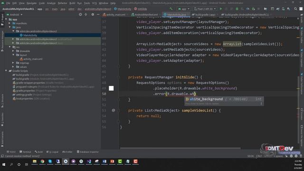
Task: Click the CRLF line separator in status bar
Action: coord(259,156)
